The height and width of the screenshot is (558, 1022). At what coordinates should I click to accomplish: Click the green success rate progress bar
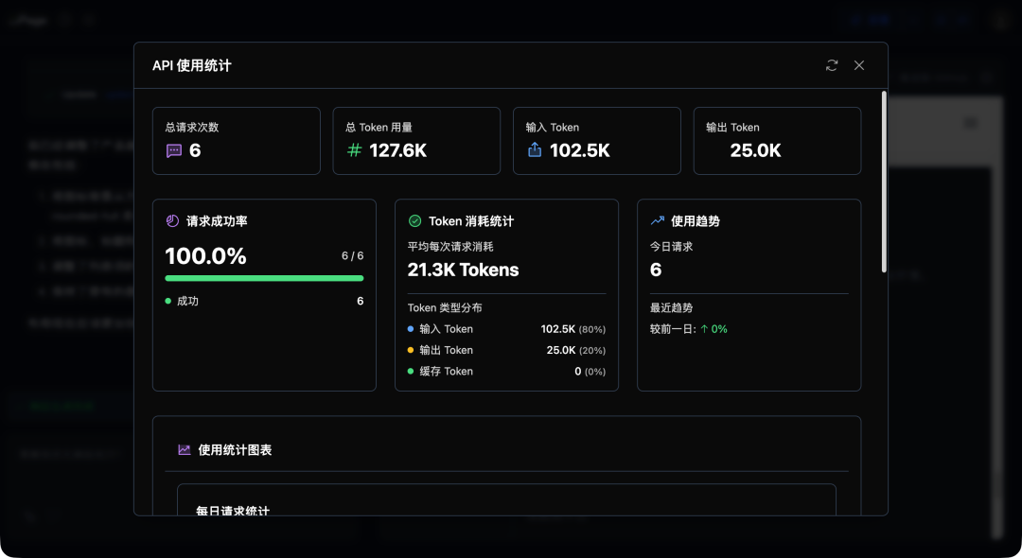coord(264,278)
